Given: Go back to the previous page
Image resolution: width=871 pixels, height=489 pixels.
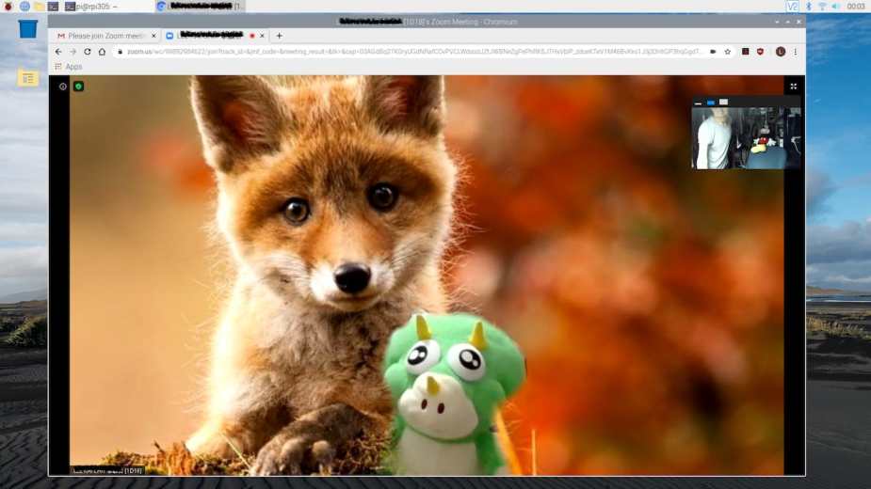Looking at the screenshot, I should pyautogui.click(x=58, y=52).
